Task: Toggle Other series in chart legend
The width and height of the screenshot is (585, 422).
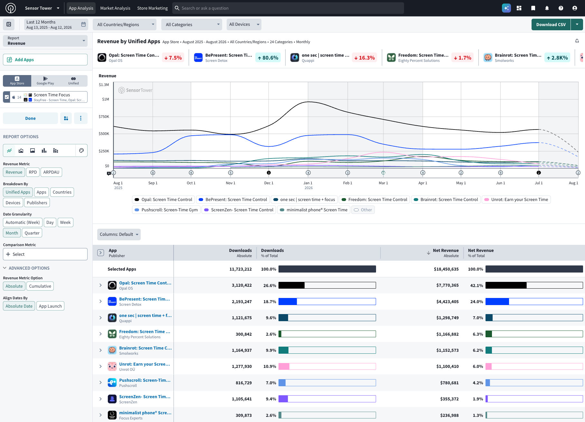Action: point(363,210)
